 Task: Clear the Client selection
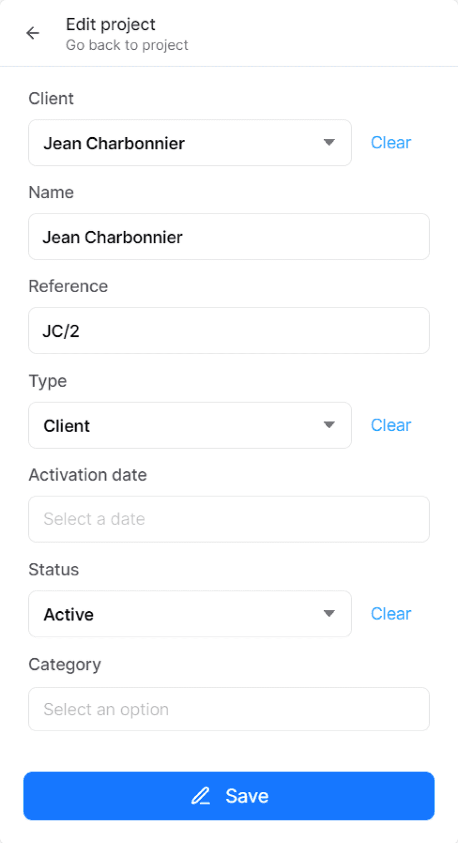click(x=391, y=143)
